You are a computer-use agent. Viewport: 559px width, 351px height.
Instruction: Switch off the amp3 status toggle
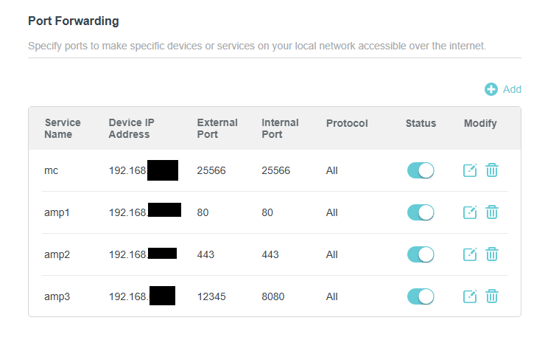pos(421,296)
